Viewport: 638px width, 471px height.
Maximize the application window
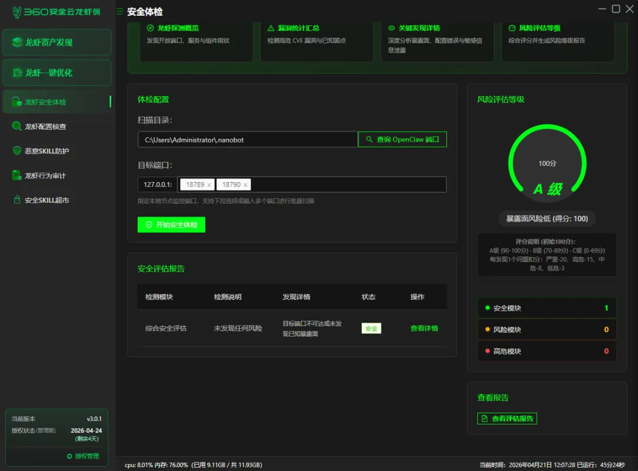point(616,9)
